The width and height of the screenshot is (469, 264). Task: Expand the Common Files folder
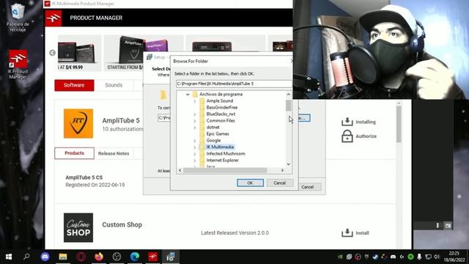click(x=194, y=121)
